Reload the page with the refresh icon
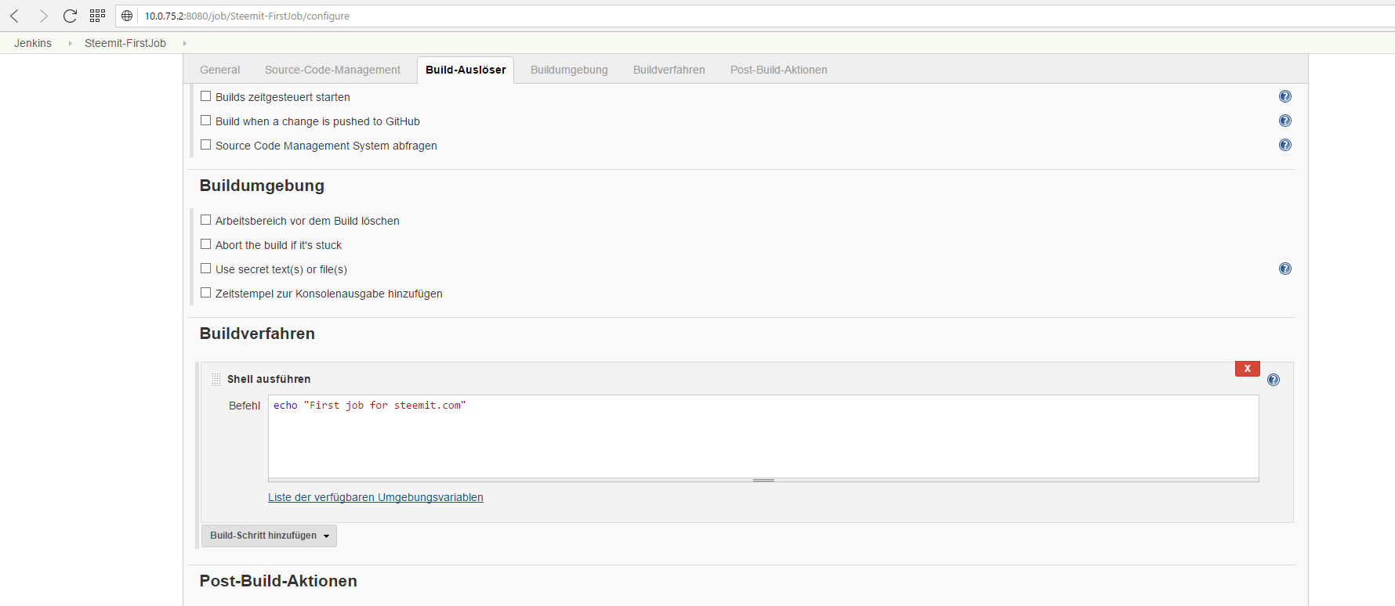This screenshot has height=606, width=1395. pos(70,16)
